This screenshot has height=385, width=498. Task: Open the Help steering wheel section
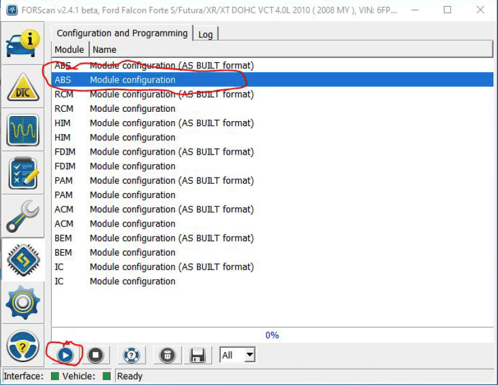(23, 346)
